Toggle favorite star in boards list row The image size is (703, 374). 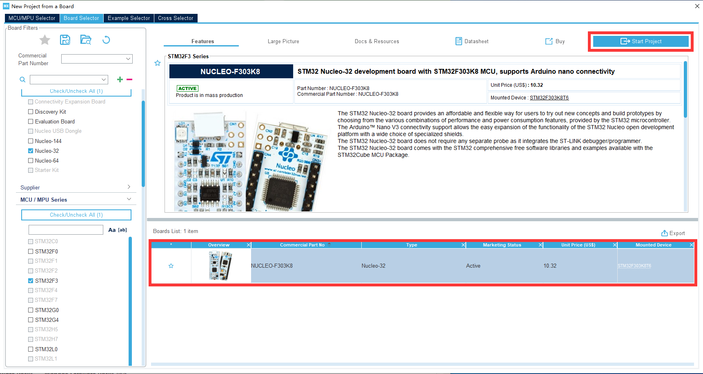click(x=171, y=266)
